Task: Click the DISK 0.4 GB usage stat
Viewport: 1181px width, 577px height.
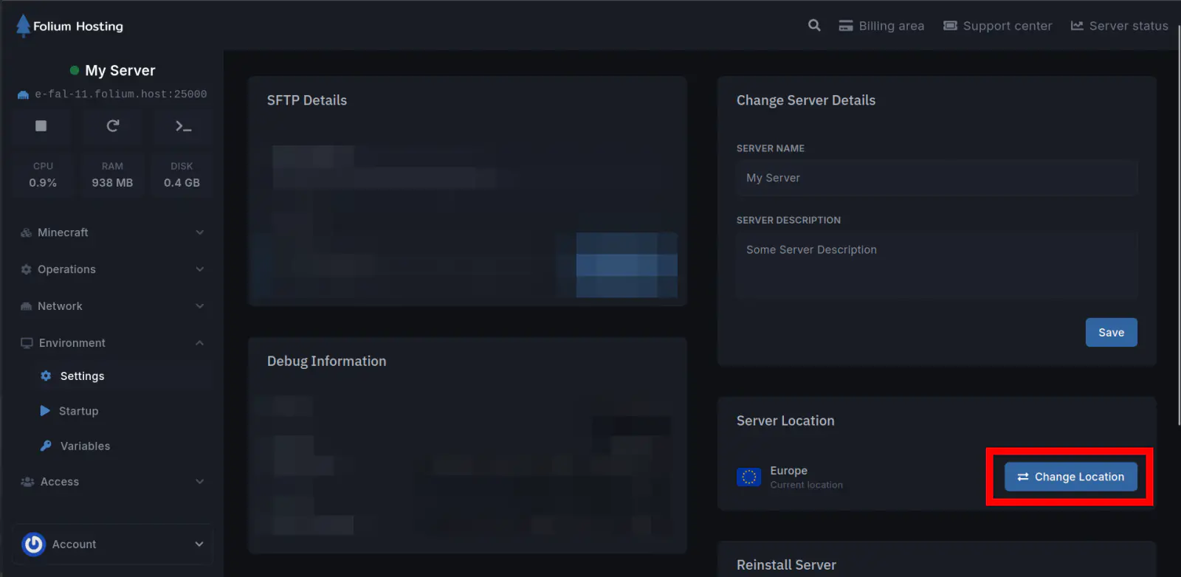Action: click(x=182, y=176)
